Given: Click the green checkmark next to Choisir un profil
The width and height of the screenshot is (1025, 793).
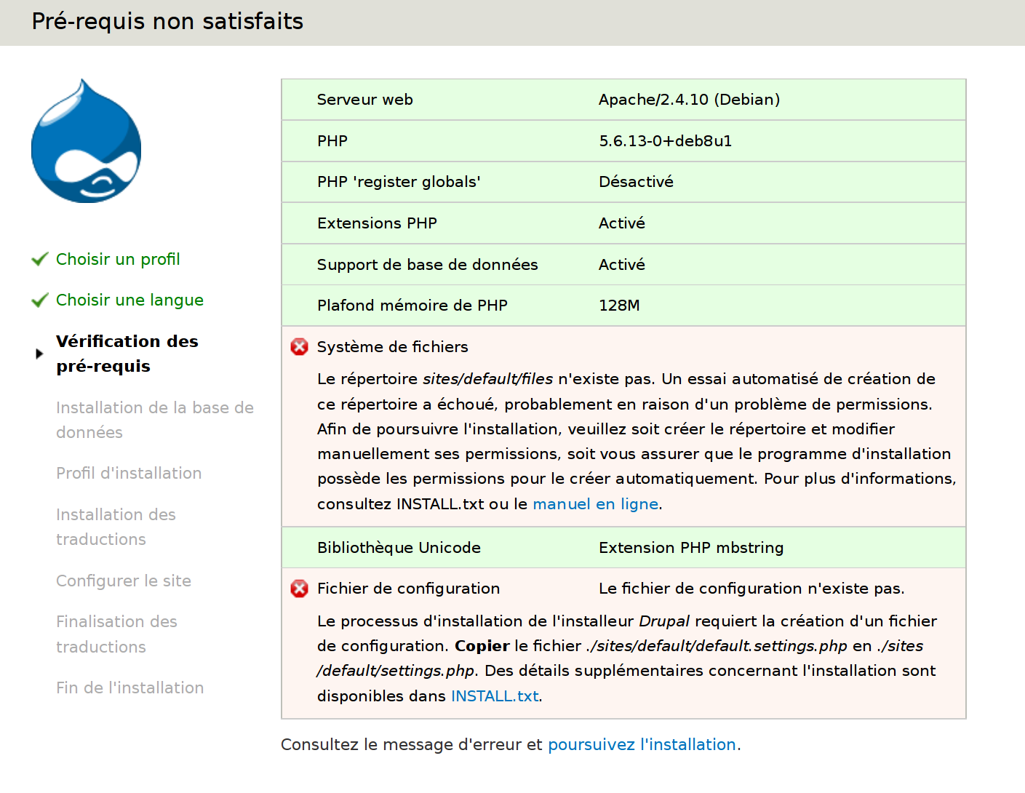Looking at the screenshot, I should [40, 260].
